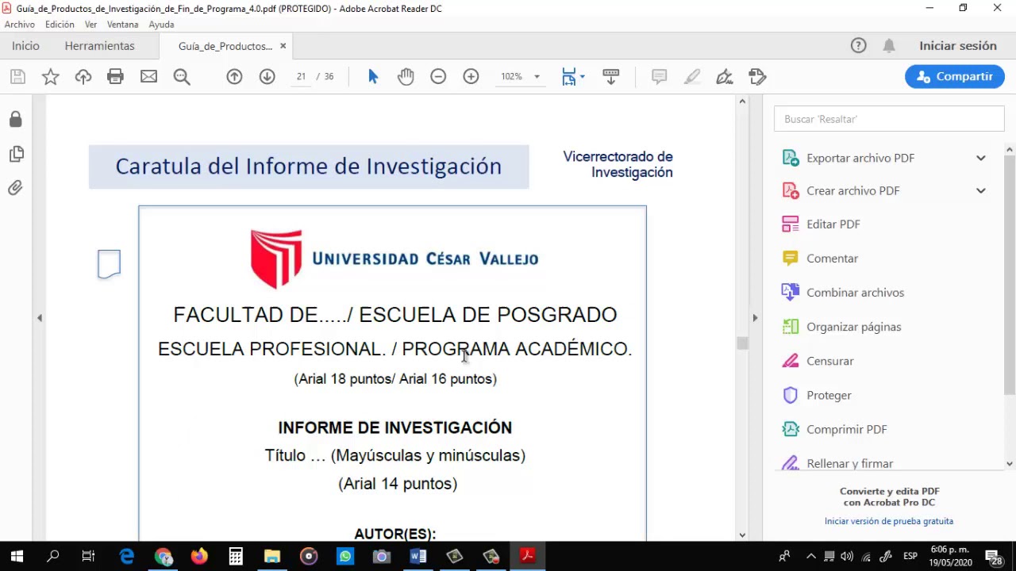The height and width of the screenshot is (571, 1016).
Task: Open the notifications bell
Action: [x=889, y=46]
